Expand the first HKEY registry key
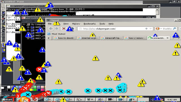 (28, 27)
